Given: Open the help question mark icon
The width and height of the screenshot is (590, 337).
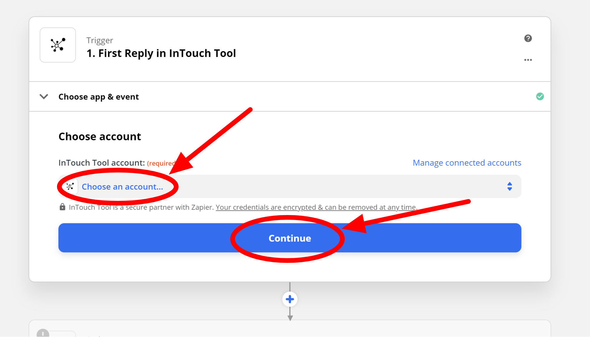Looking at the screenshot, I should [528, 38].
